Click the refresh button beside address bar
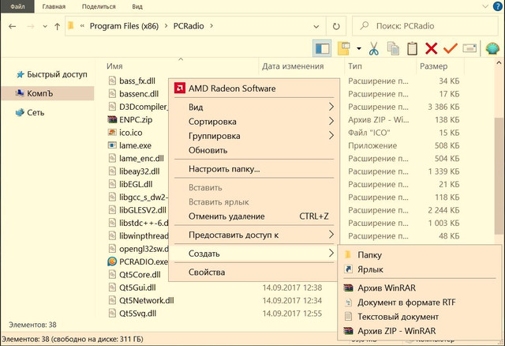 [336, 26]
